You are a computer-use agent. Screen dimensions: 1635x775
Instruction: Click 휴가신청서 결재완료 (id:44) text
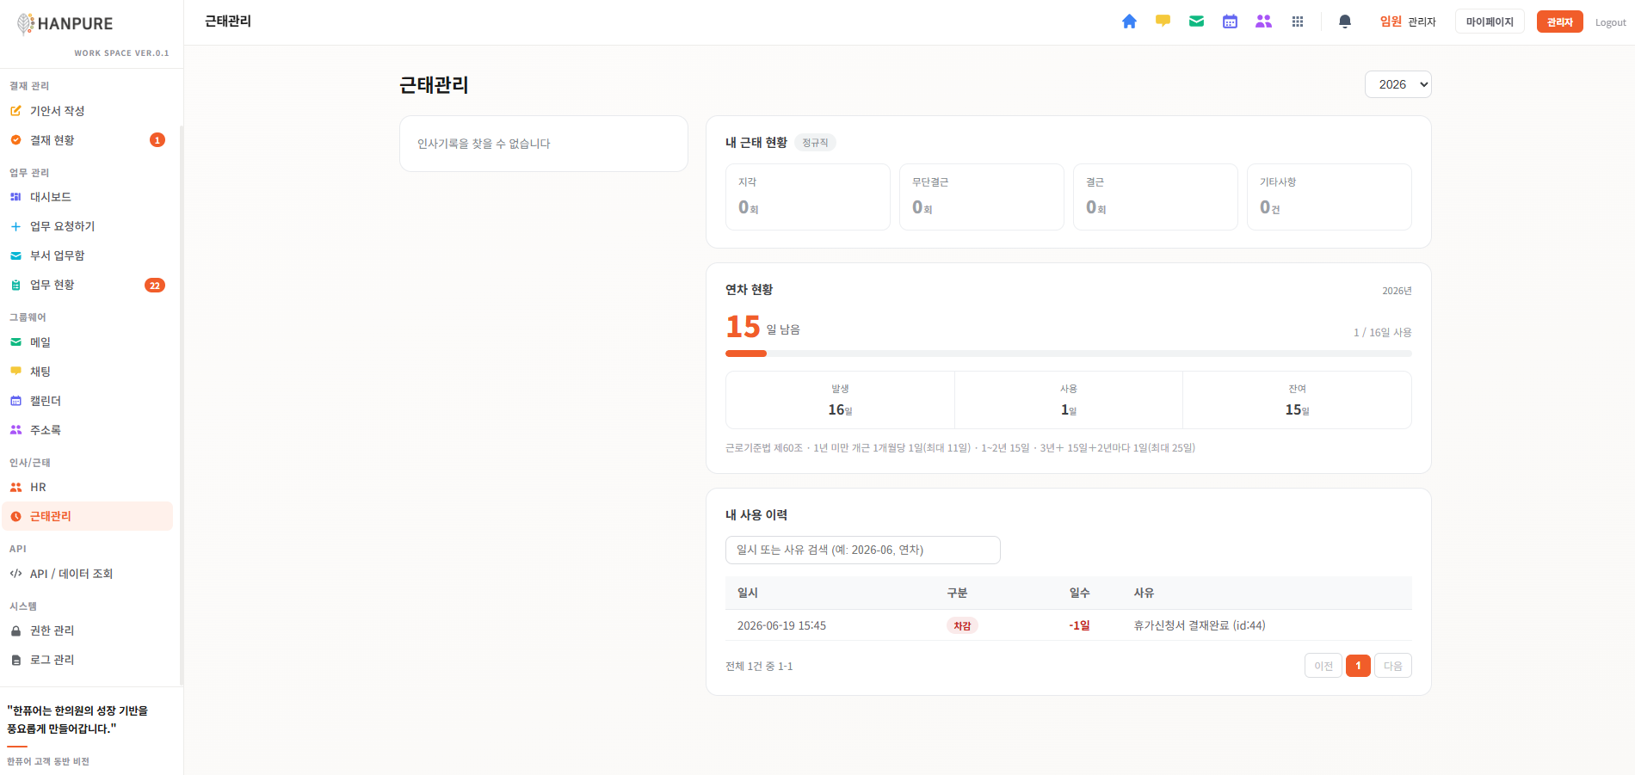coord(1200,625)
